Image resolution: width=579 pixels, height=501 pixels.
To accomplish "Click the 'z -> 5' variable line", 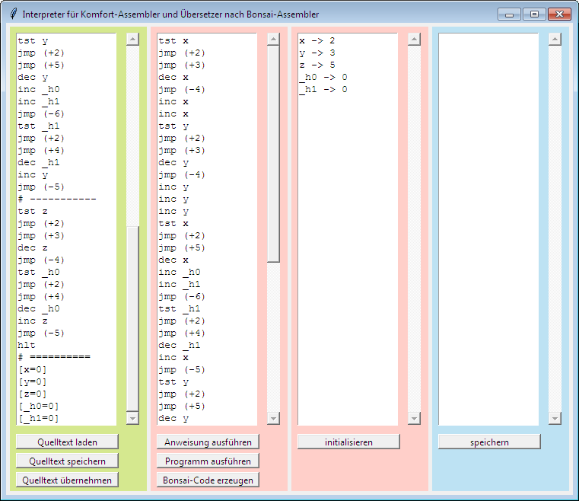I will [317, 65].
